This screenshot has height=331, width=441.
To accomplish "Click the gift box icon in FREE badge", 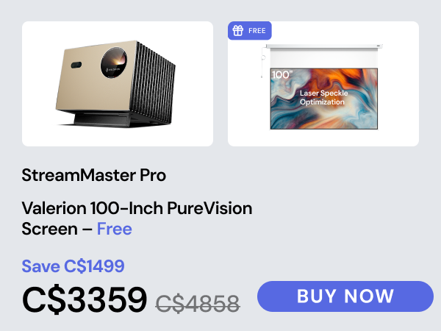I will coord(238,30).
